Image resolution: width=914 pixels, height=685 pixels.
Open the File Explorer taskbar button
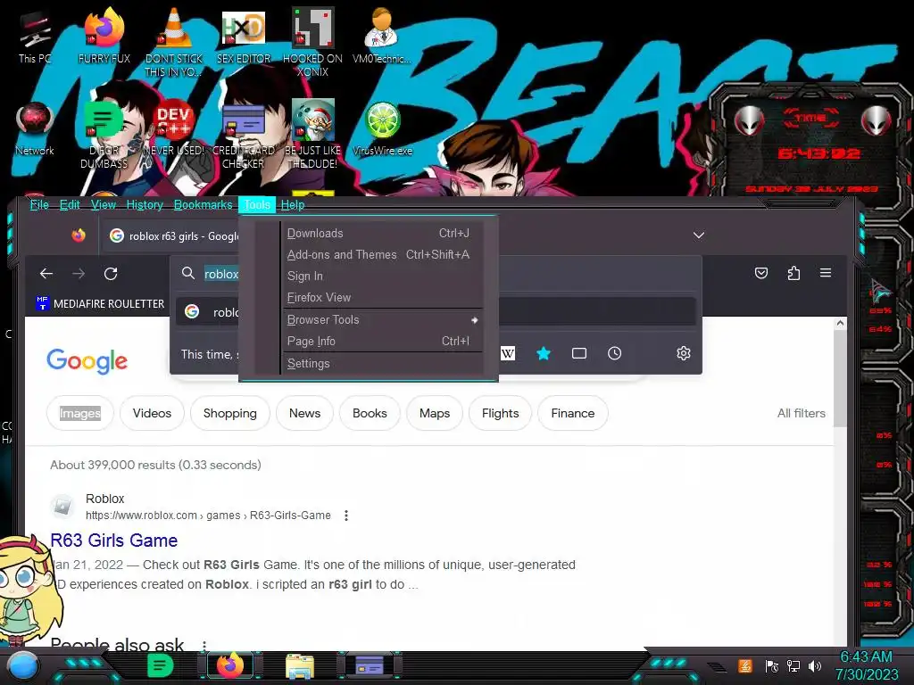click(x=300, y=665)
